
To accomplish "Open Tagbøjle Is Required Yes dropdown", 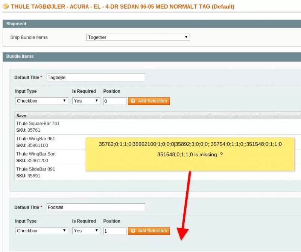I will point(86,101).
